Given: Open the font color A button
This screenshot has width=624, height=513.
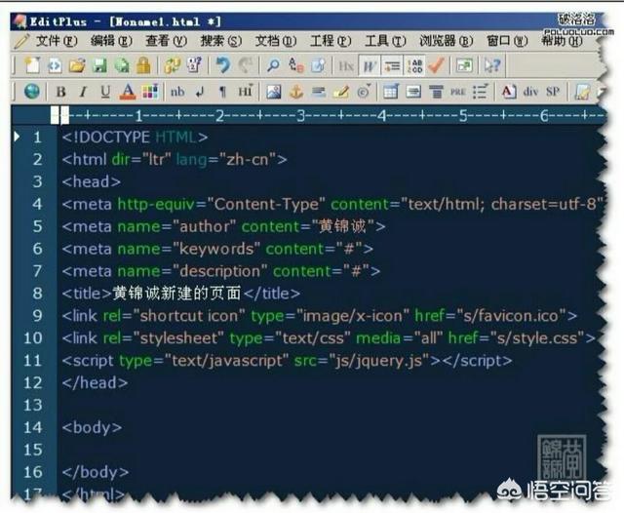Looking at the screenshot, I should (128, 92).
